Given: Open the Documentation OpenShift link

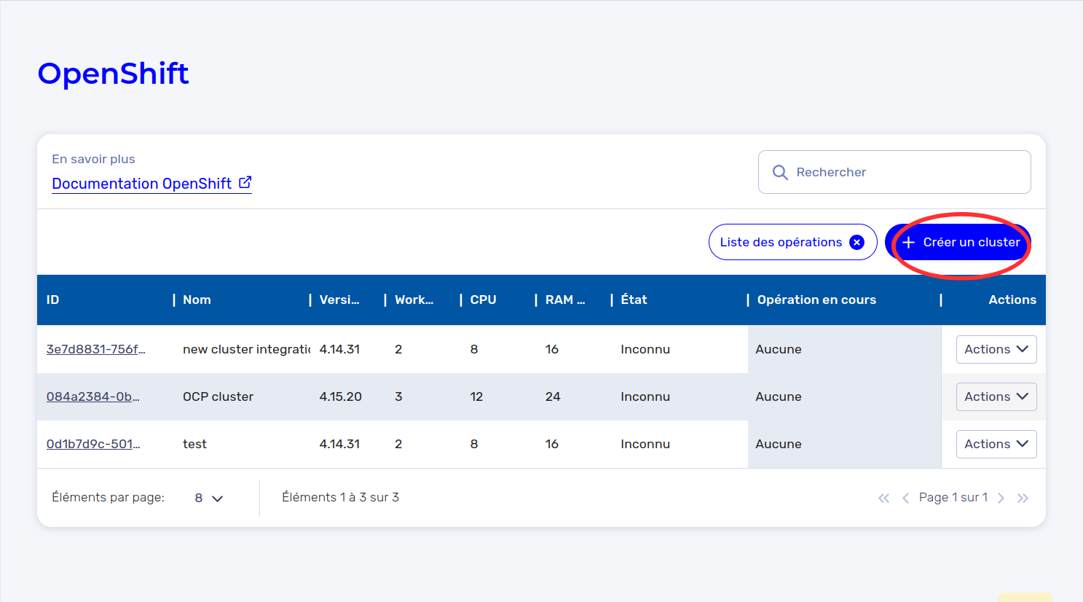Looking at the screenshot, I should click(x=151, y=184).
